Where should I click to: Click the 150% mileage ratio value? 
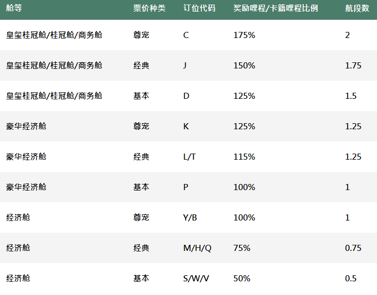tap(244, 65)
